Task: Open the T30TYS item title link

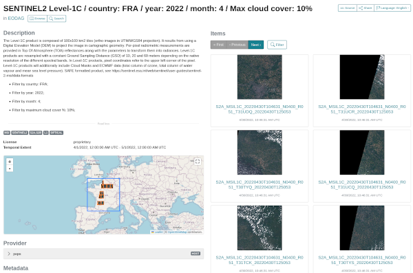Action: (362, 260)
